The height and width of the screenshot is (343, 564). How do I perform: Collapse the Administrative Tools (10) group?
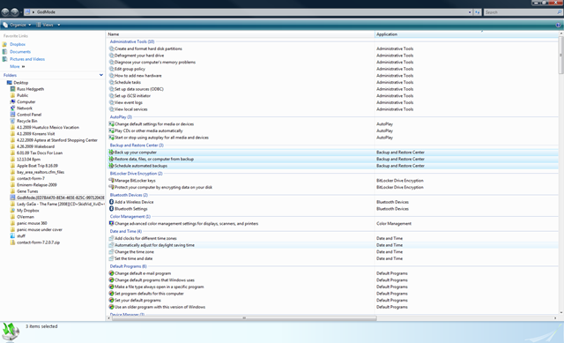[132, 41]
